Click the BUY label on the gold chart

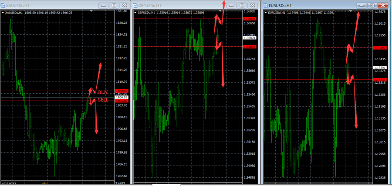[103, 92]
